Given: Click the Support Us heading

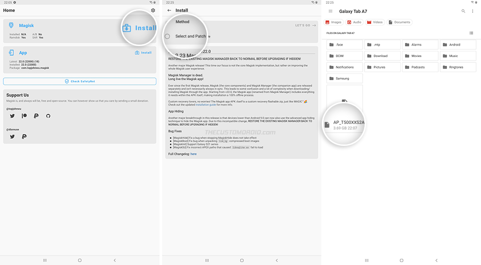Looking at the screenshot, I should (17, 95).
